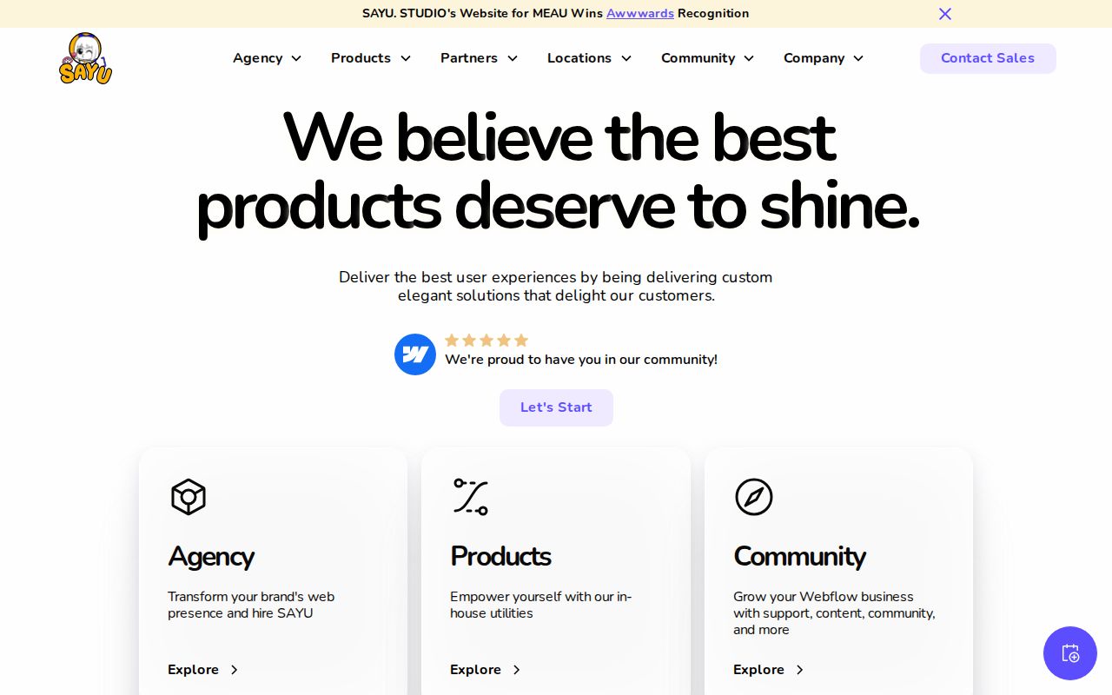Expand the Agency dropdown menu
The image size is (1112, 695).
coord(267,58)
